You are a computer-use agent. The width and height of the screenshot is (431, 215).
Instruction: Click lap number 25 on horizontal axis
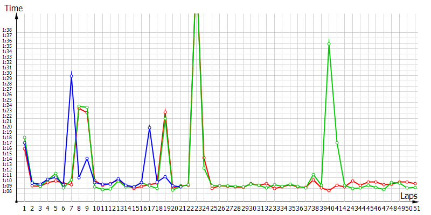point(212,209)
